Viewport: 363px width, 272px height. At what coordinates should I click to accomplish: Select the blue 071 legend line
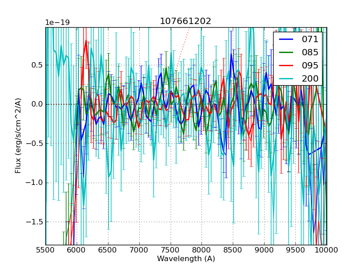286,39
